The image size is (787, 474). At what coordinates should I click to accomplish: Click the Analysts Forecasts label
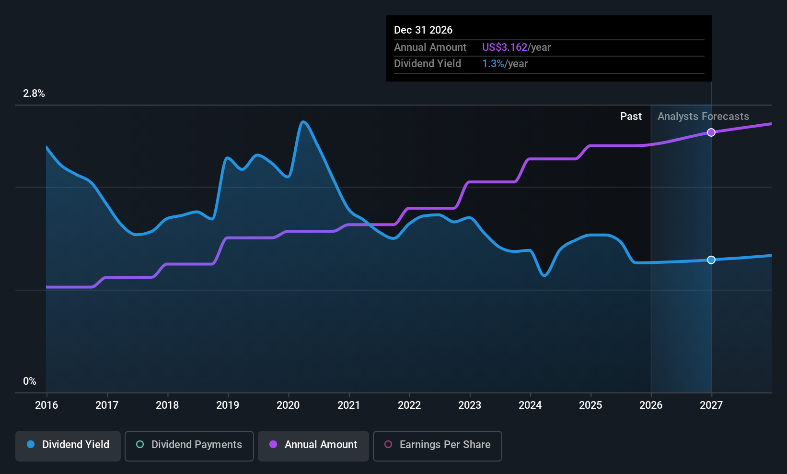[x=703, y=117]
